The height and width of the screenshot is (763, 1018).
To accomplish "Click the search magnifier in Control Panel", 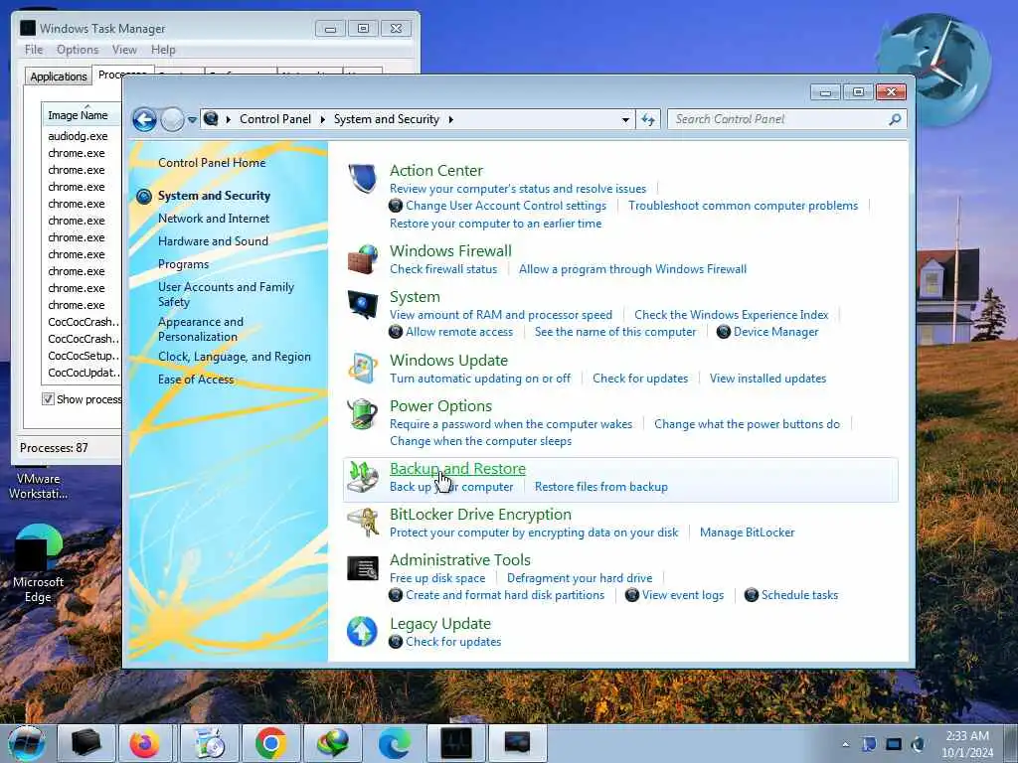I will (895, 119).
